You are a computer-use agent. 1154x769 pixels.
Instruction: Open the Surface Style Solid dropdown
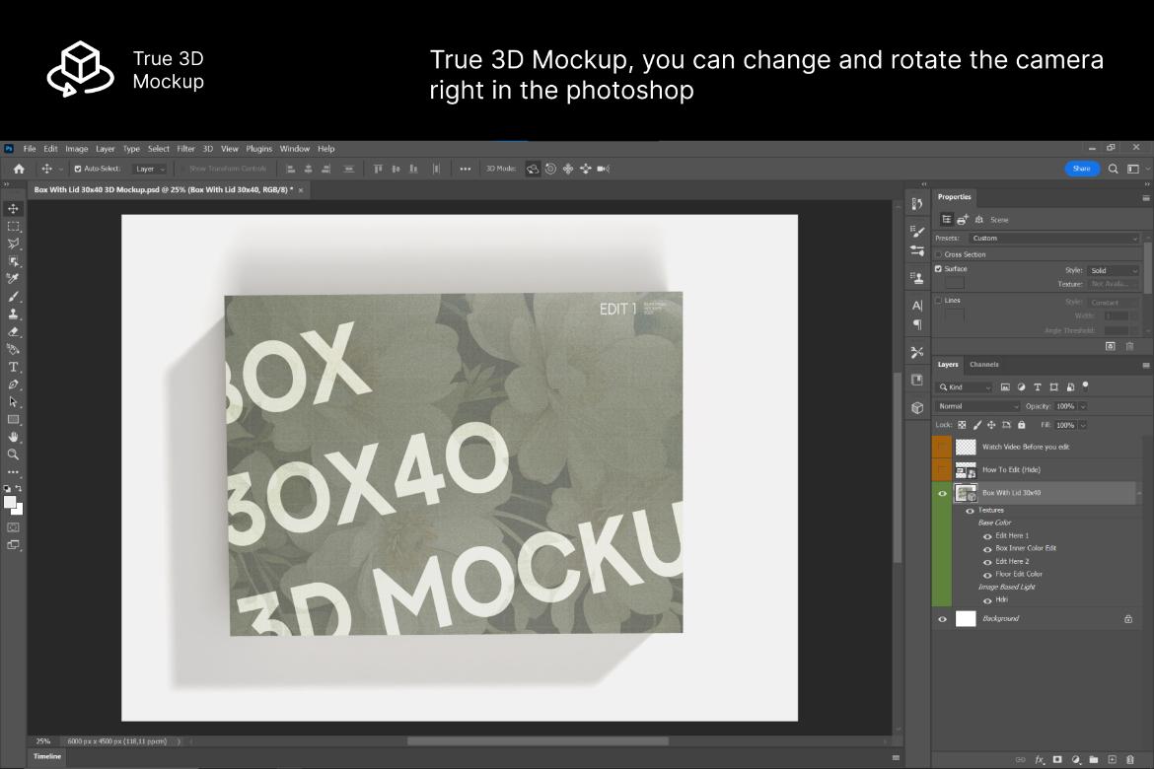(x=1113, y=271)
